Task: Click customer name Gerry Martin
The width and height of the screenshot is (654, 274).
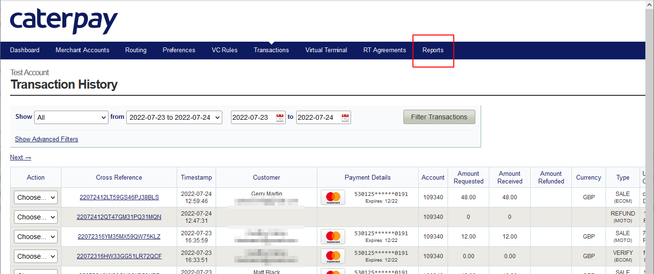Action: pyautogui.click(x=266, y=194)
